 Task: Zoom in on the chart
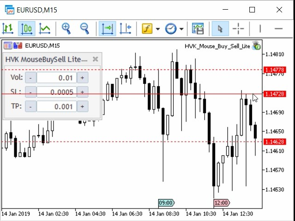click(66, 29)
